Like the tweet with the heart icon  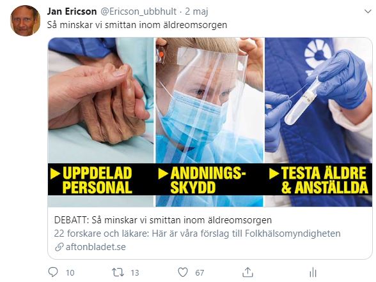(183, 272)
